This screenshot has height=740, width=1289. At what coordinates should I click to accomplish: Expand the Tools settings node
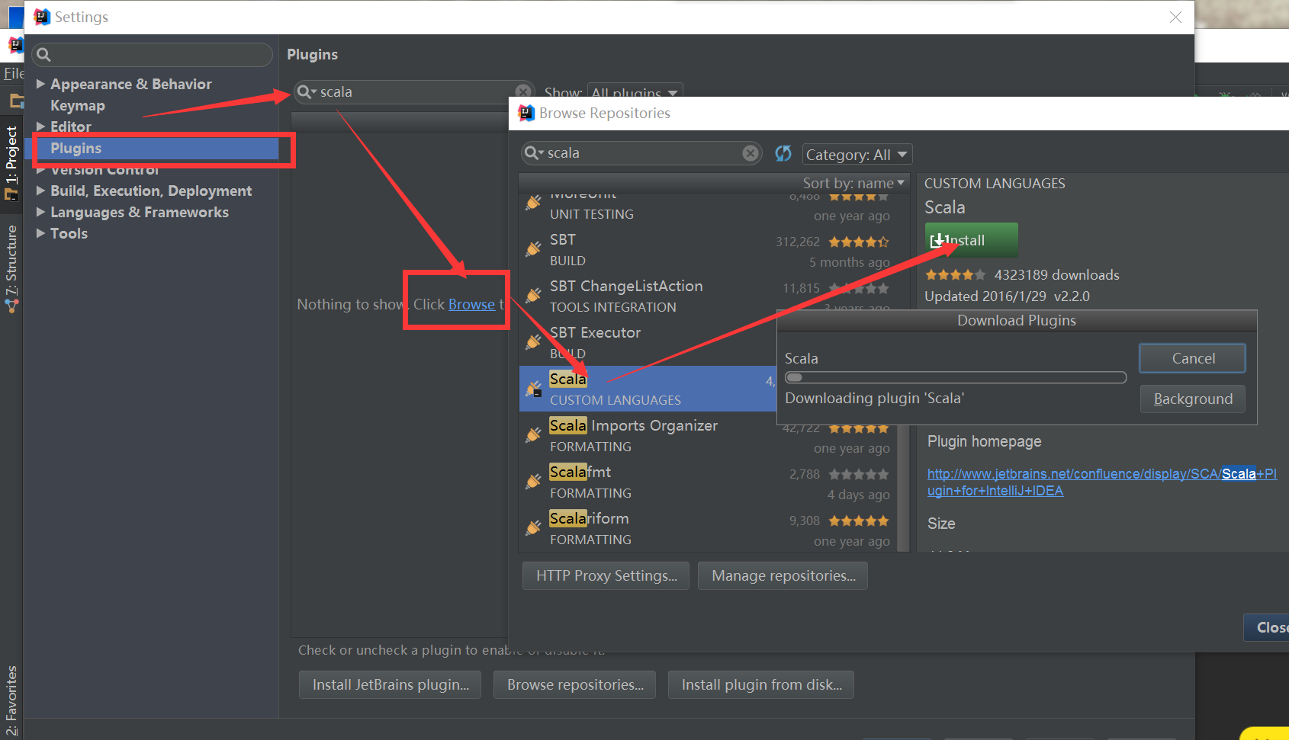coord(41,233)
